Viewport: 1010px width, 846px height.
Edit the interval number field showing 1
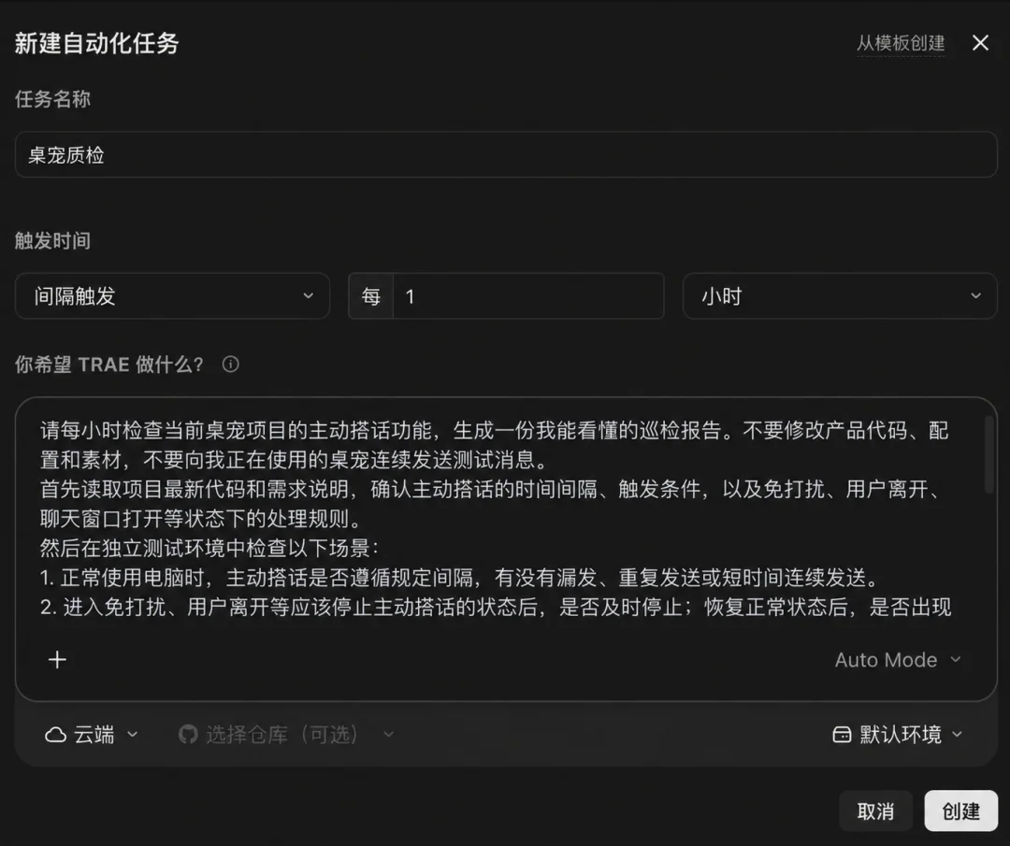pyautogui.click(x=528, y=296)
